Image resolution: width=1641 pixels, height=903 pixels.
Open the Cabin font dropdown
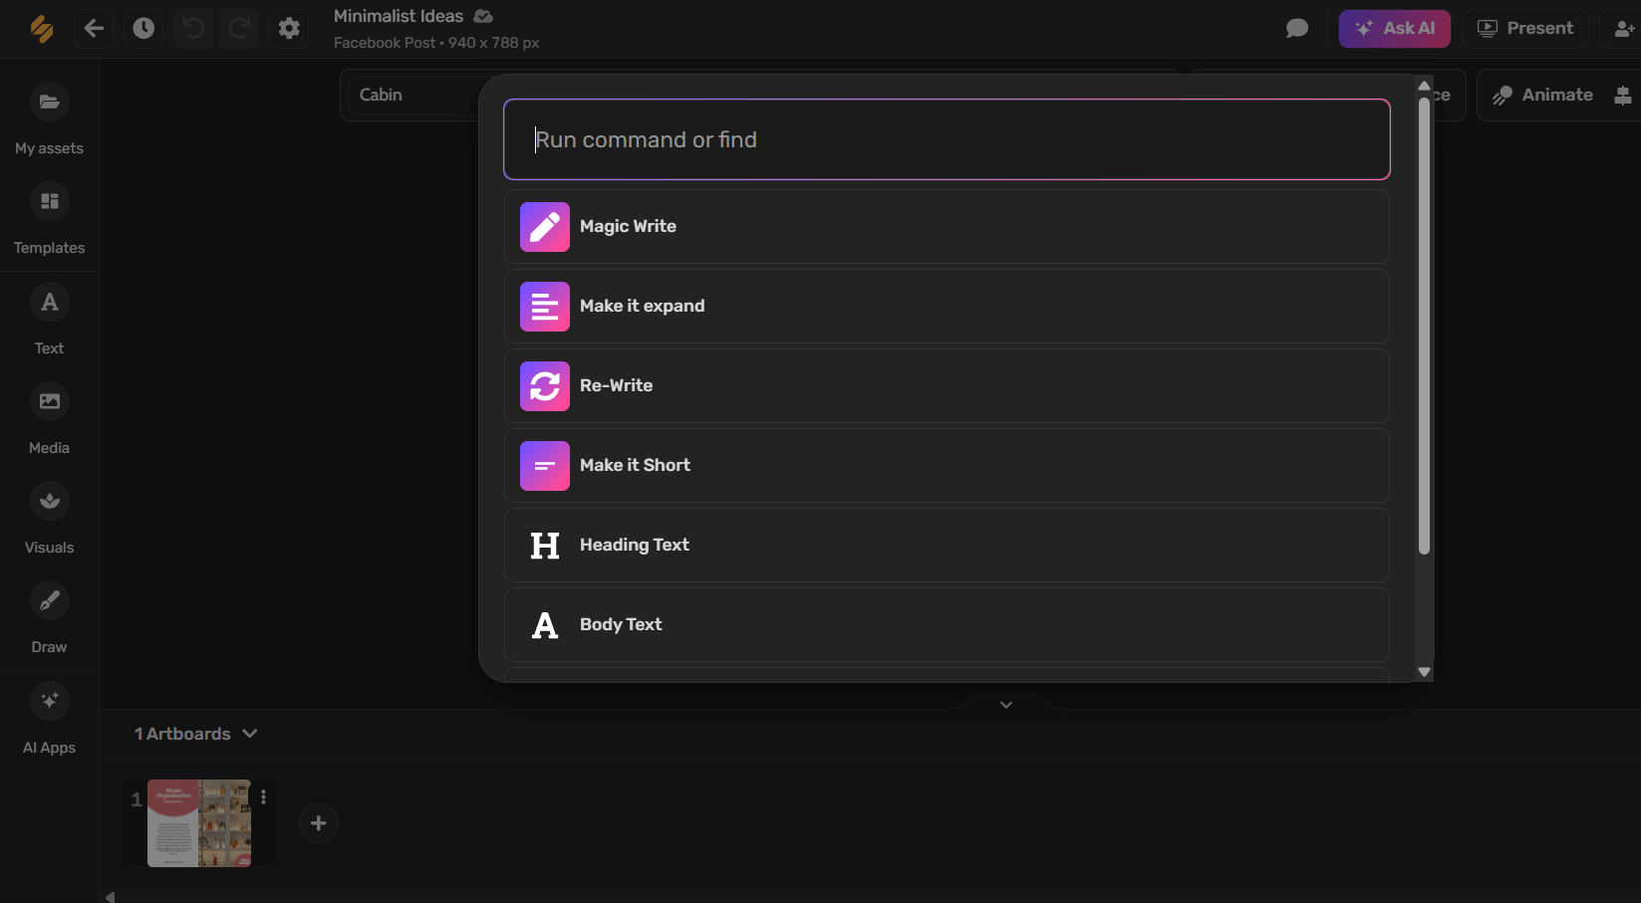coord(413,95)
